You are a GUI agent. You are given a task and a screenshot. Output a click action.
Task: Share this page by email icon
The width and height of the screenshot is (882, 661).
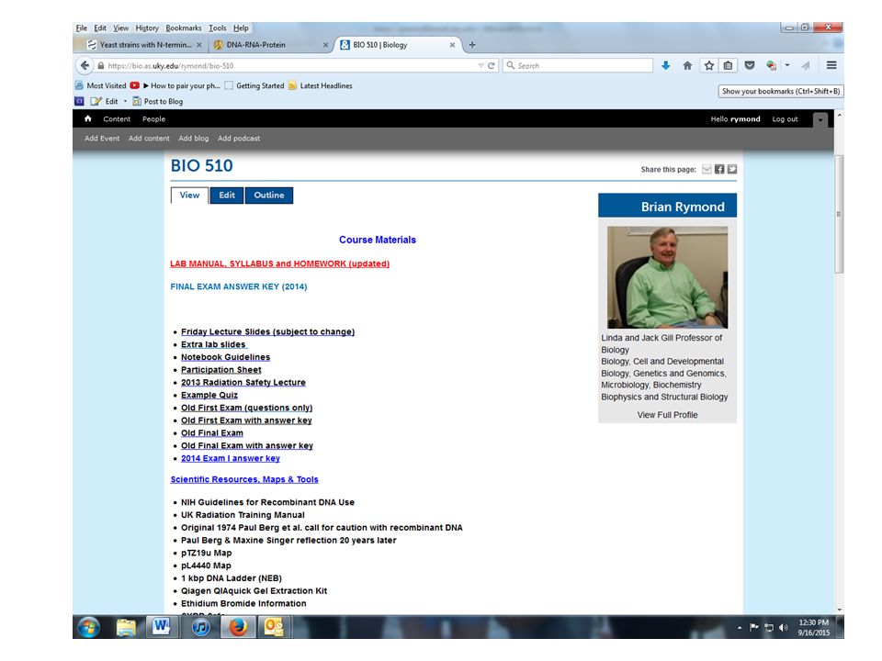[707, 169]
